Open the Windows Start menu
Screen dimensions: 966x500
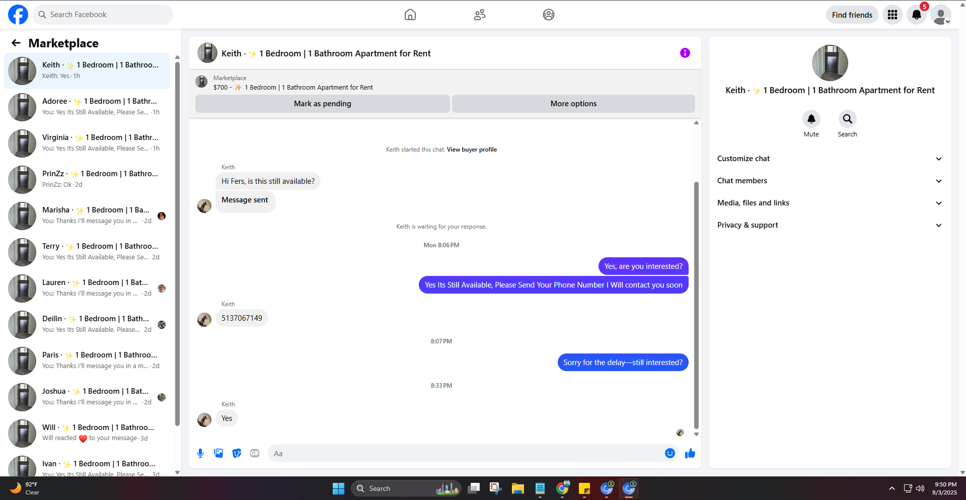click(338, 488)
